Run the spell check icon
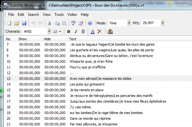The height and width of the screenshot is (127, 192). click(74, 23)
